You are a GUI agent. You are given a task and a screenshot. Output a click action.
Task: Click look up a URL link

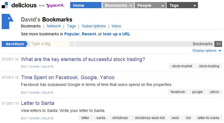117,34
